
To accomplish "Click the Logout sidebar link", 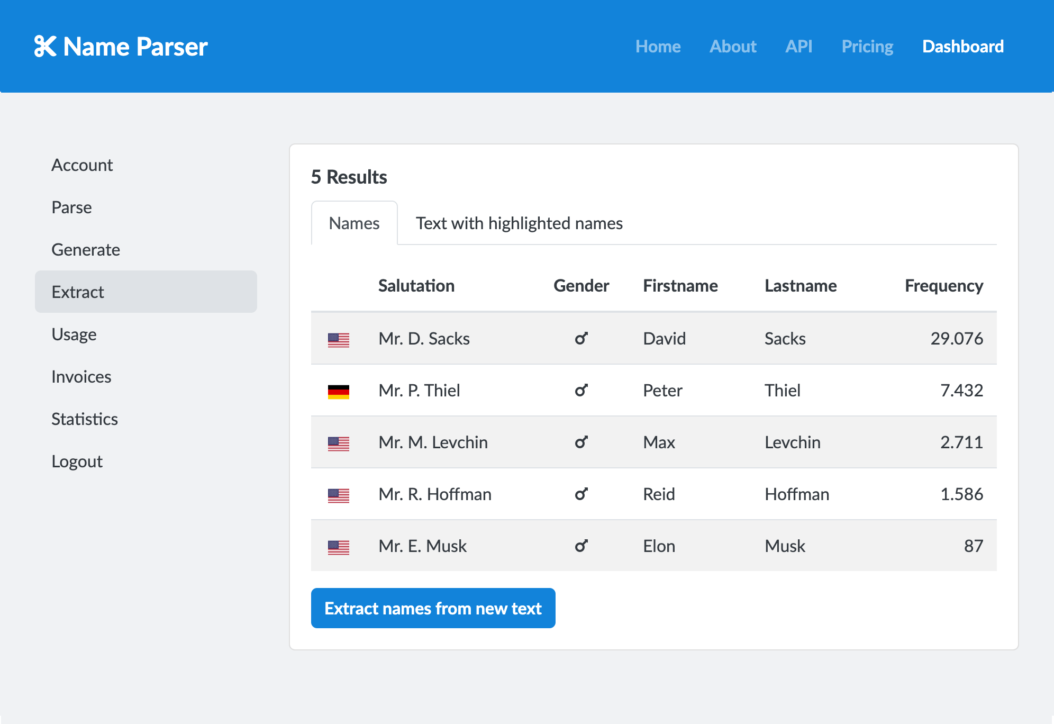I will (x=78, y=460).
